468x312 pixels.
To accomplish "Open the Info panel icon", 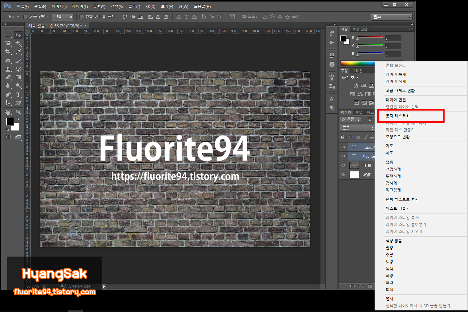I will (x=332, y=64).
